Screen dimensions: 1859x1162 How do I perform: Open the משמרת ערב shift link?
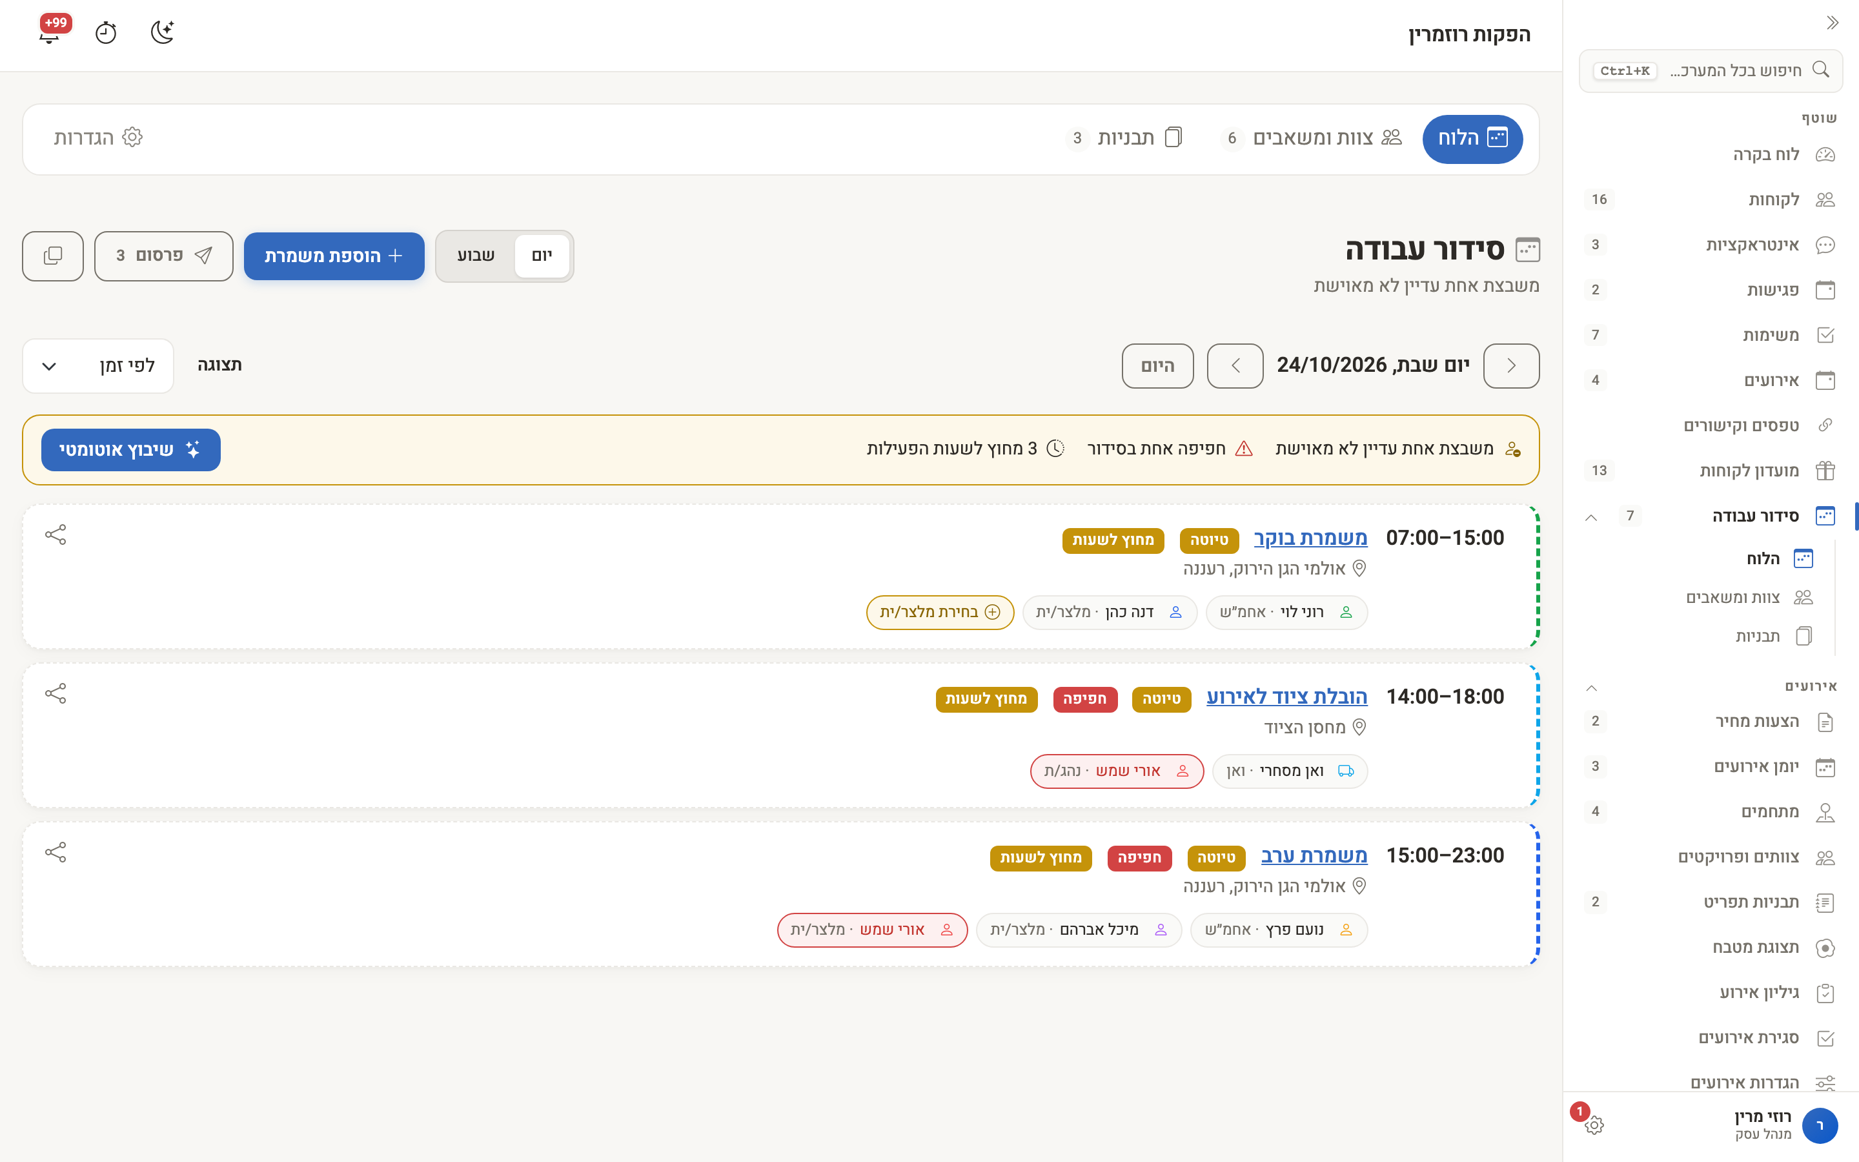point(1314,856)
